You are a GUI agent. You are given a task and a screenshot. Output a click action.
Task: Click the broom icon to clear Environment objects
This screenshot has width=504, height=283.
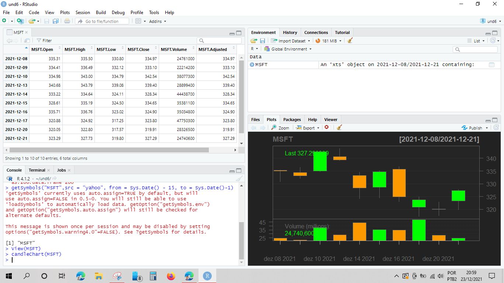click(350, 41)
